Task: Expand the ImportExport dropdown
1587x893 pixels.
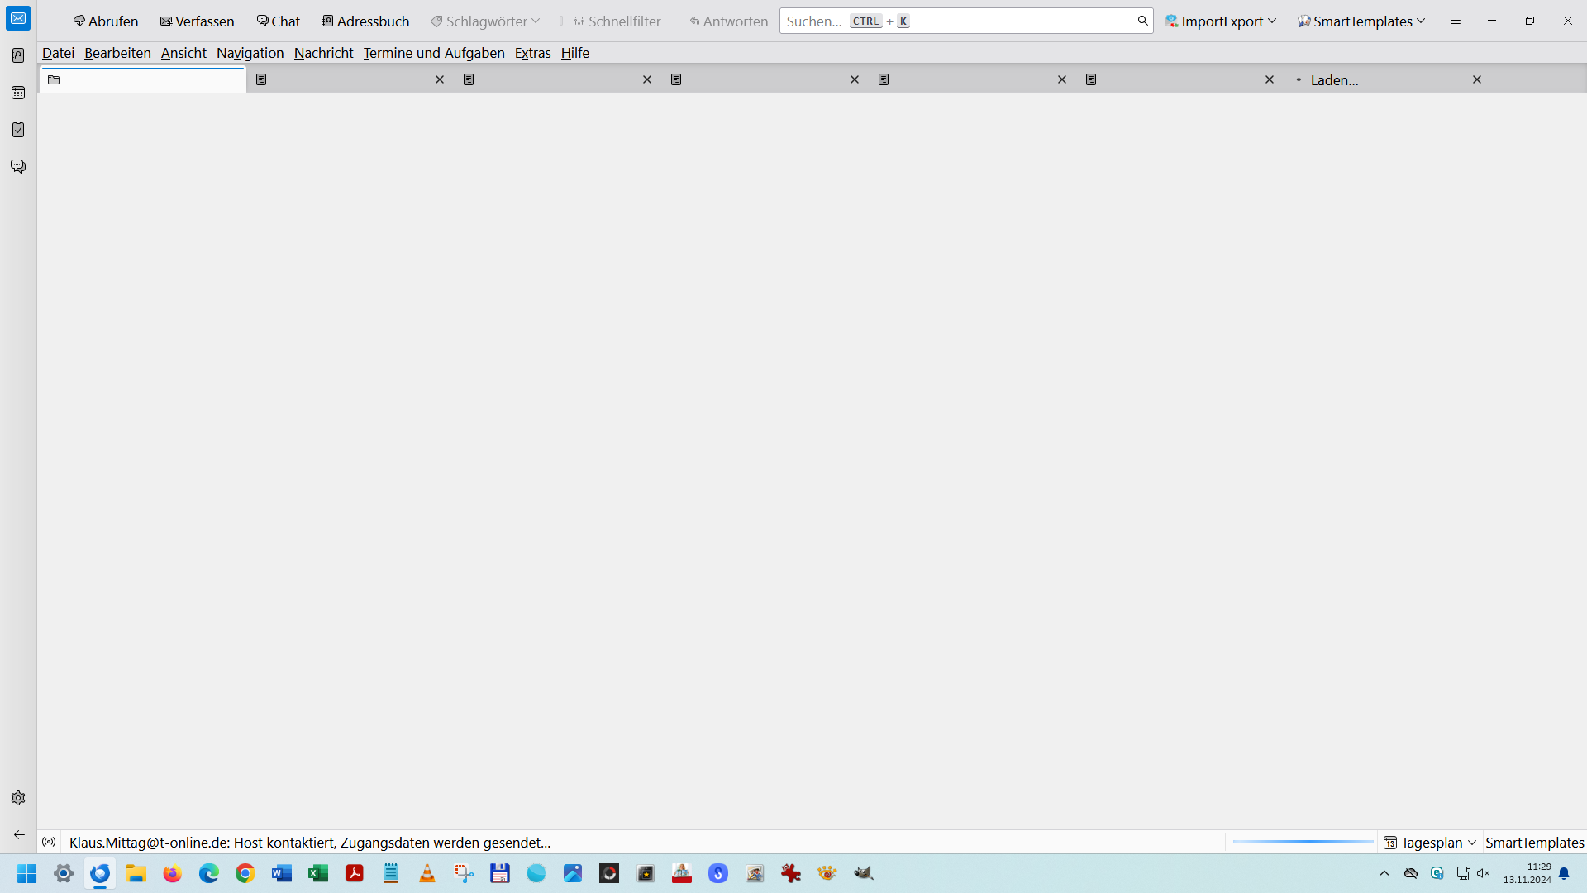Action: click(1272, 21)
